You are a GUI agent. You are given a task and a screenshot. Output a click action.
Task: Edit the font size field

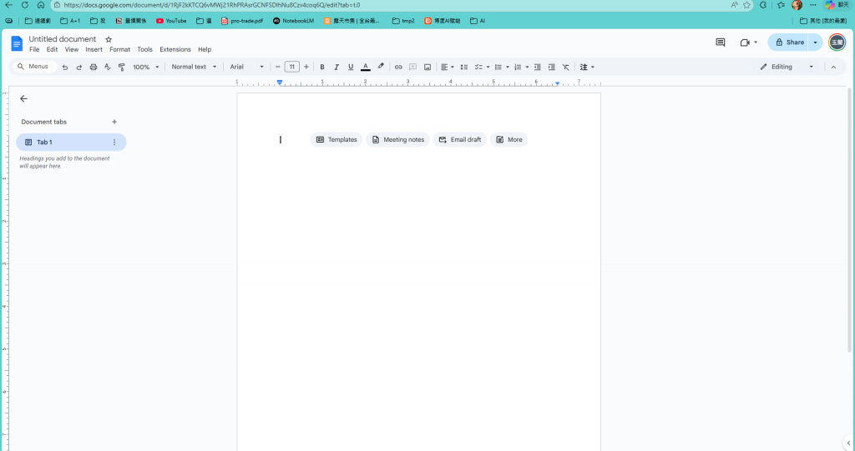tap(291, 67)
